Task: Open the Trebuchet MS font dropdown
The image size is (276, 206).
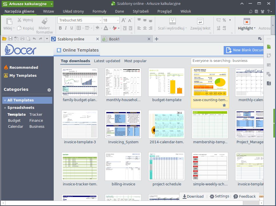Action: point(100,20)
